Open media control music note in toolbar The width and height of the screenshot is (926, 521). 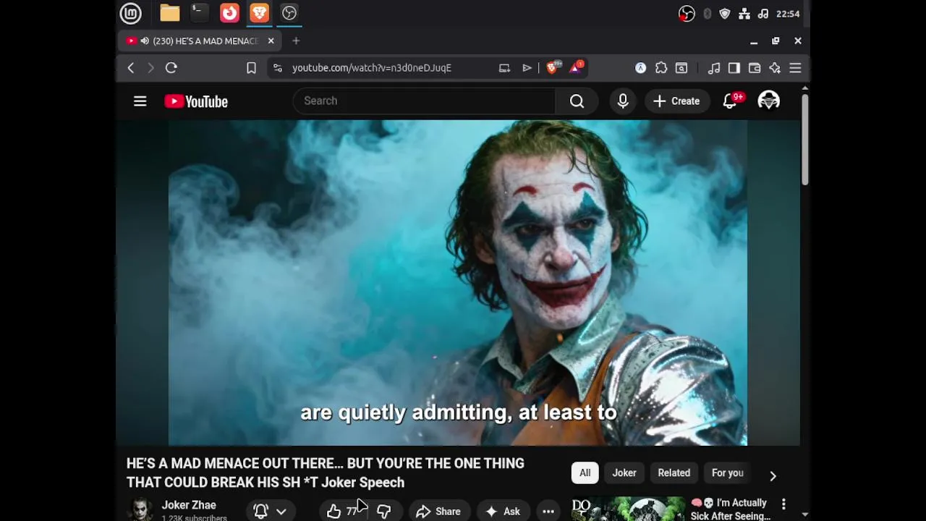pyautogui.click(x=714, y=68)
